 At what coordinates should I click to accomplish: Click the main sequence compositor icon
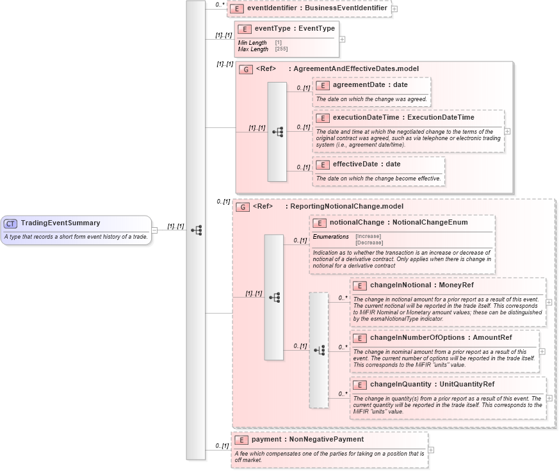[198, 230]
